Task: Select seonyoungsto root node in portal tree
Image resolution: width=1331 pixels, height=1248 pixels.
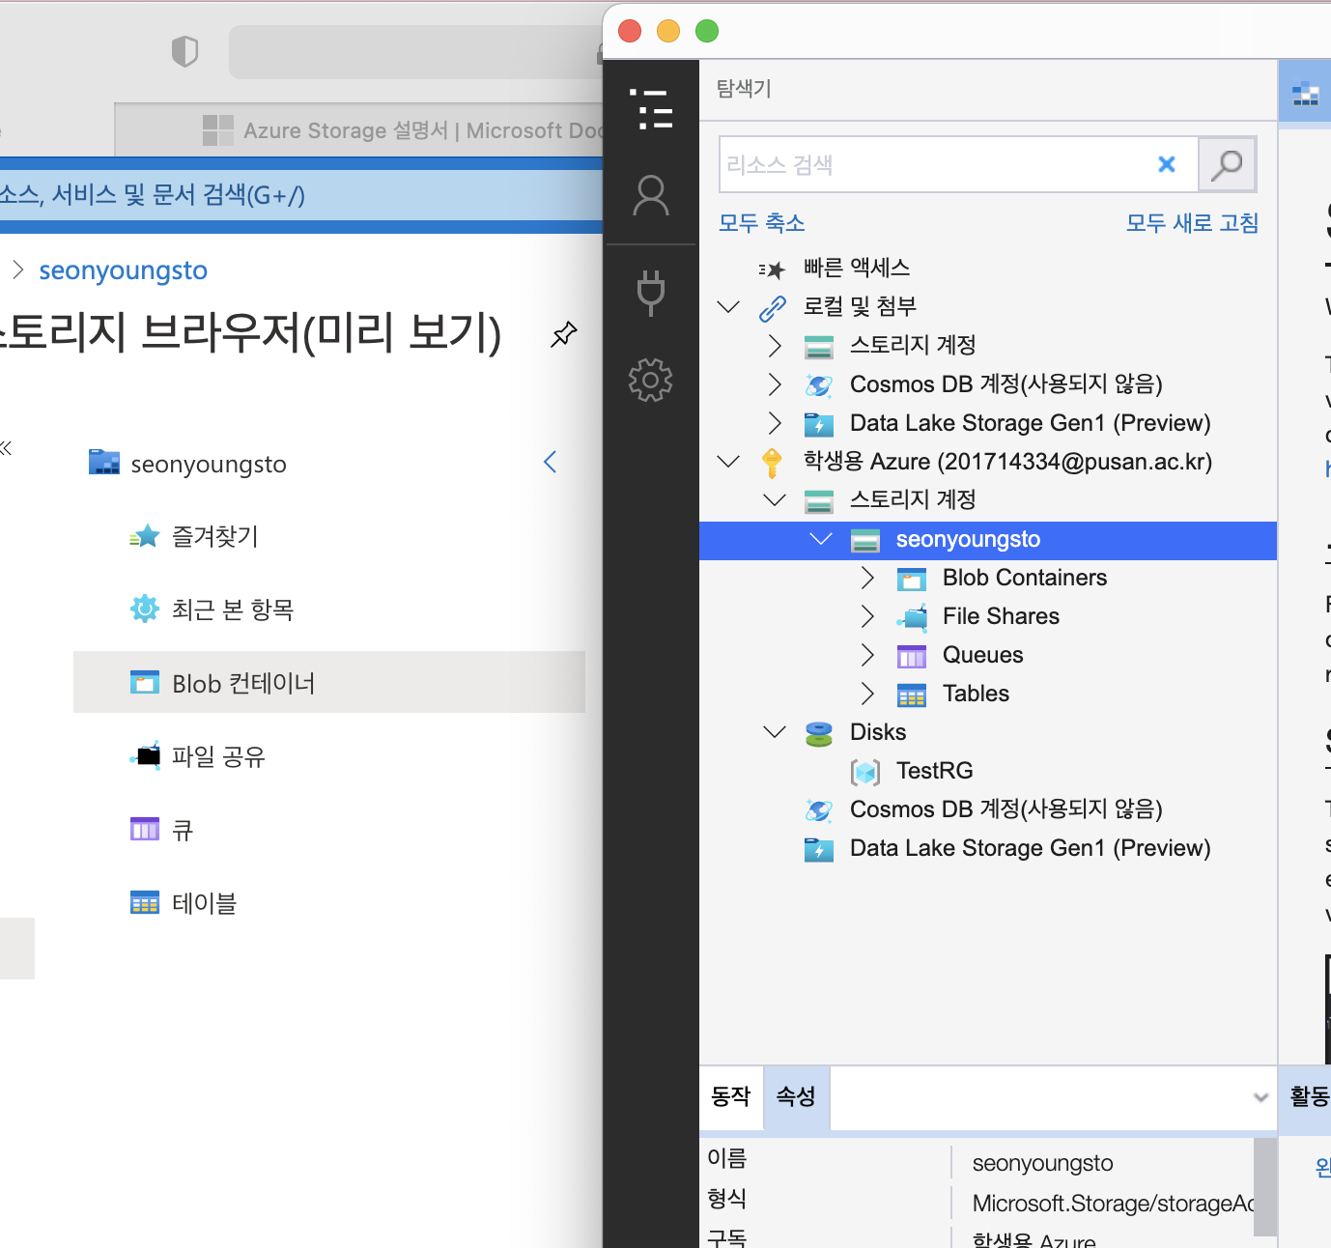Action: pos(209,465)
